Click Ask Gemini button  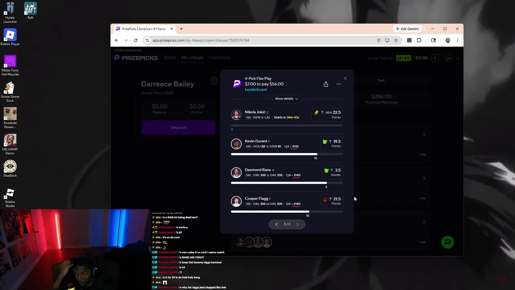tap(407, 29)
